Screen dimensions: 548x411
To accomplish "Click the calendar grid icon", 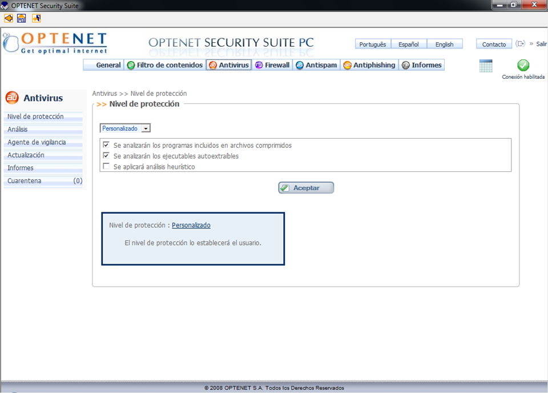I will (x=486, y=66).
